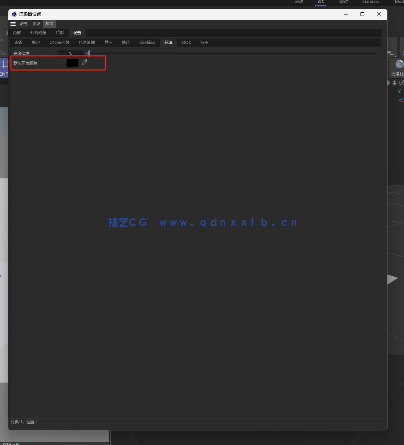Viewport: 404px width, 445px height.
Task: Click the 亮度倍增 value input field
Action: click(70, 53)
